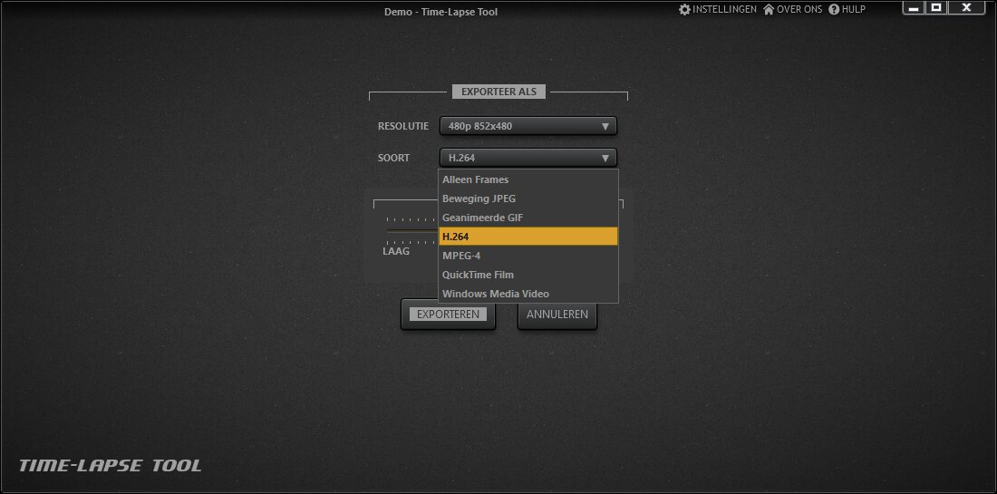Minimize the Time-Lapse Tool window
Screen dimensions: 997x494
(x=915, y=8)
